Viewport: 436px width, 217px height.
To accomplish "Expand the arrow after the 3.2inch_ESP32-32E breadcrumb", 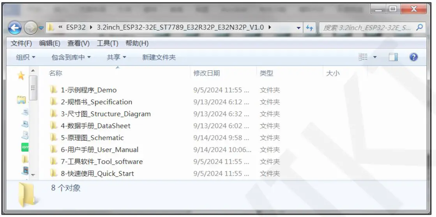I will 269,28.
